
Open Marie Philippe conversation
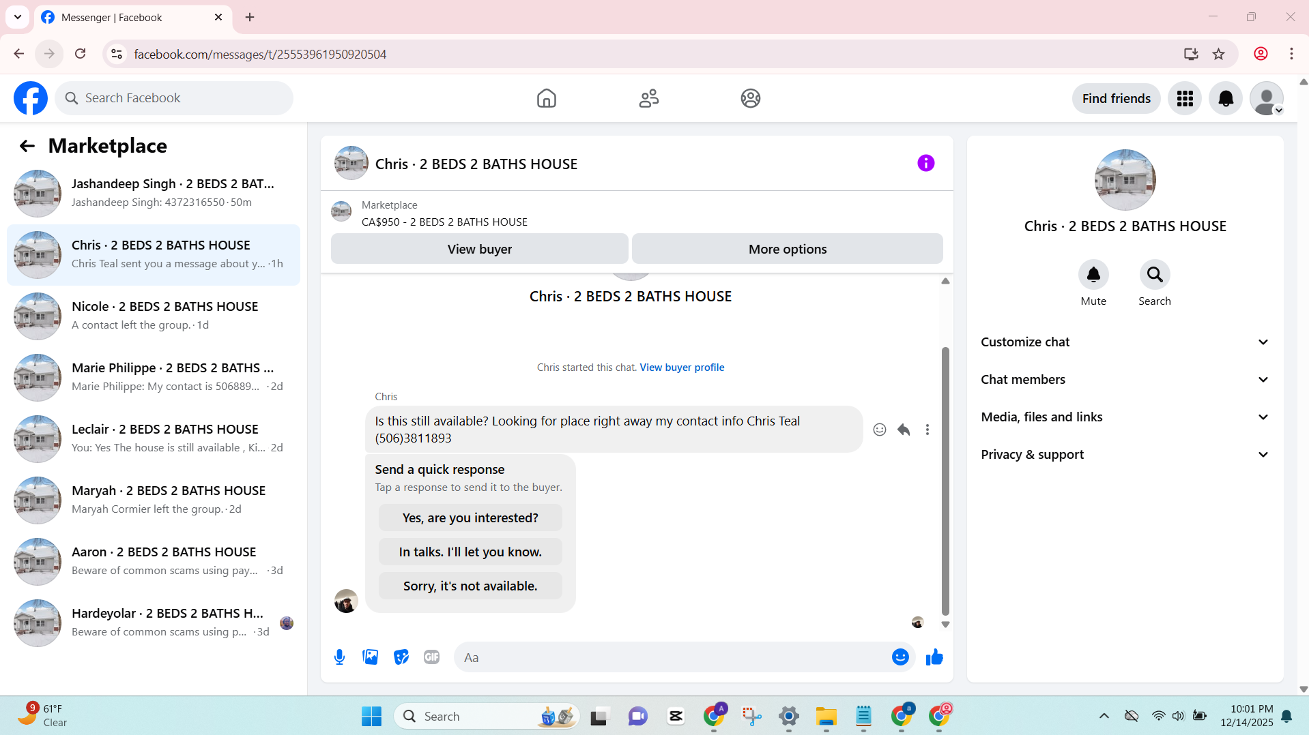coord(154,378)
